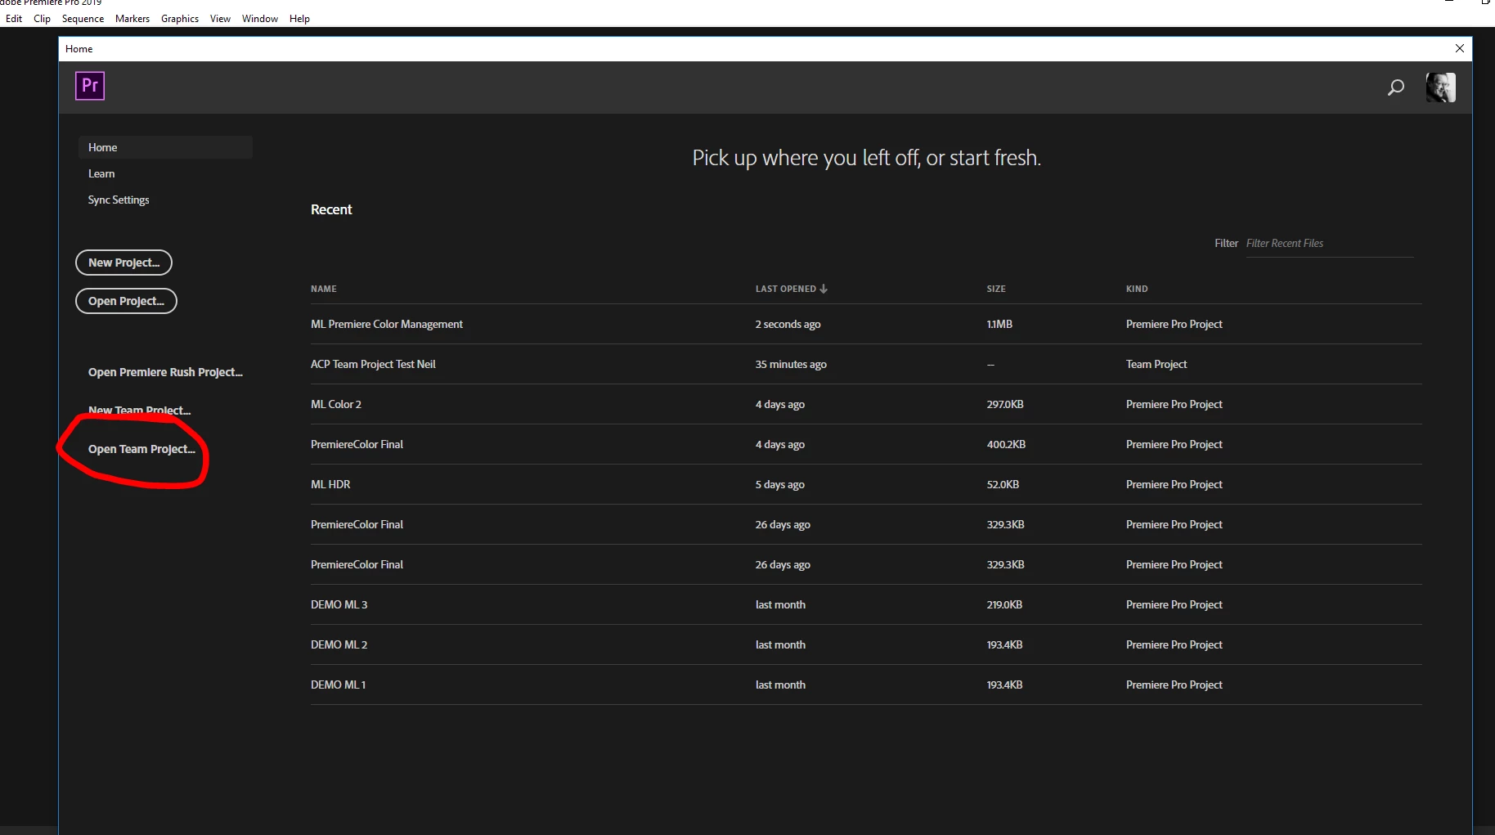Open the user profile avatar

click(x=1440, y=88)
